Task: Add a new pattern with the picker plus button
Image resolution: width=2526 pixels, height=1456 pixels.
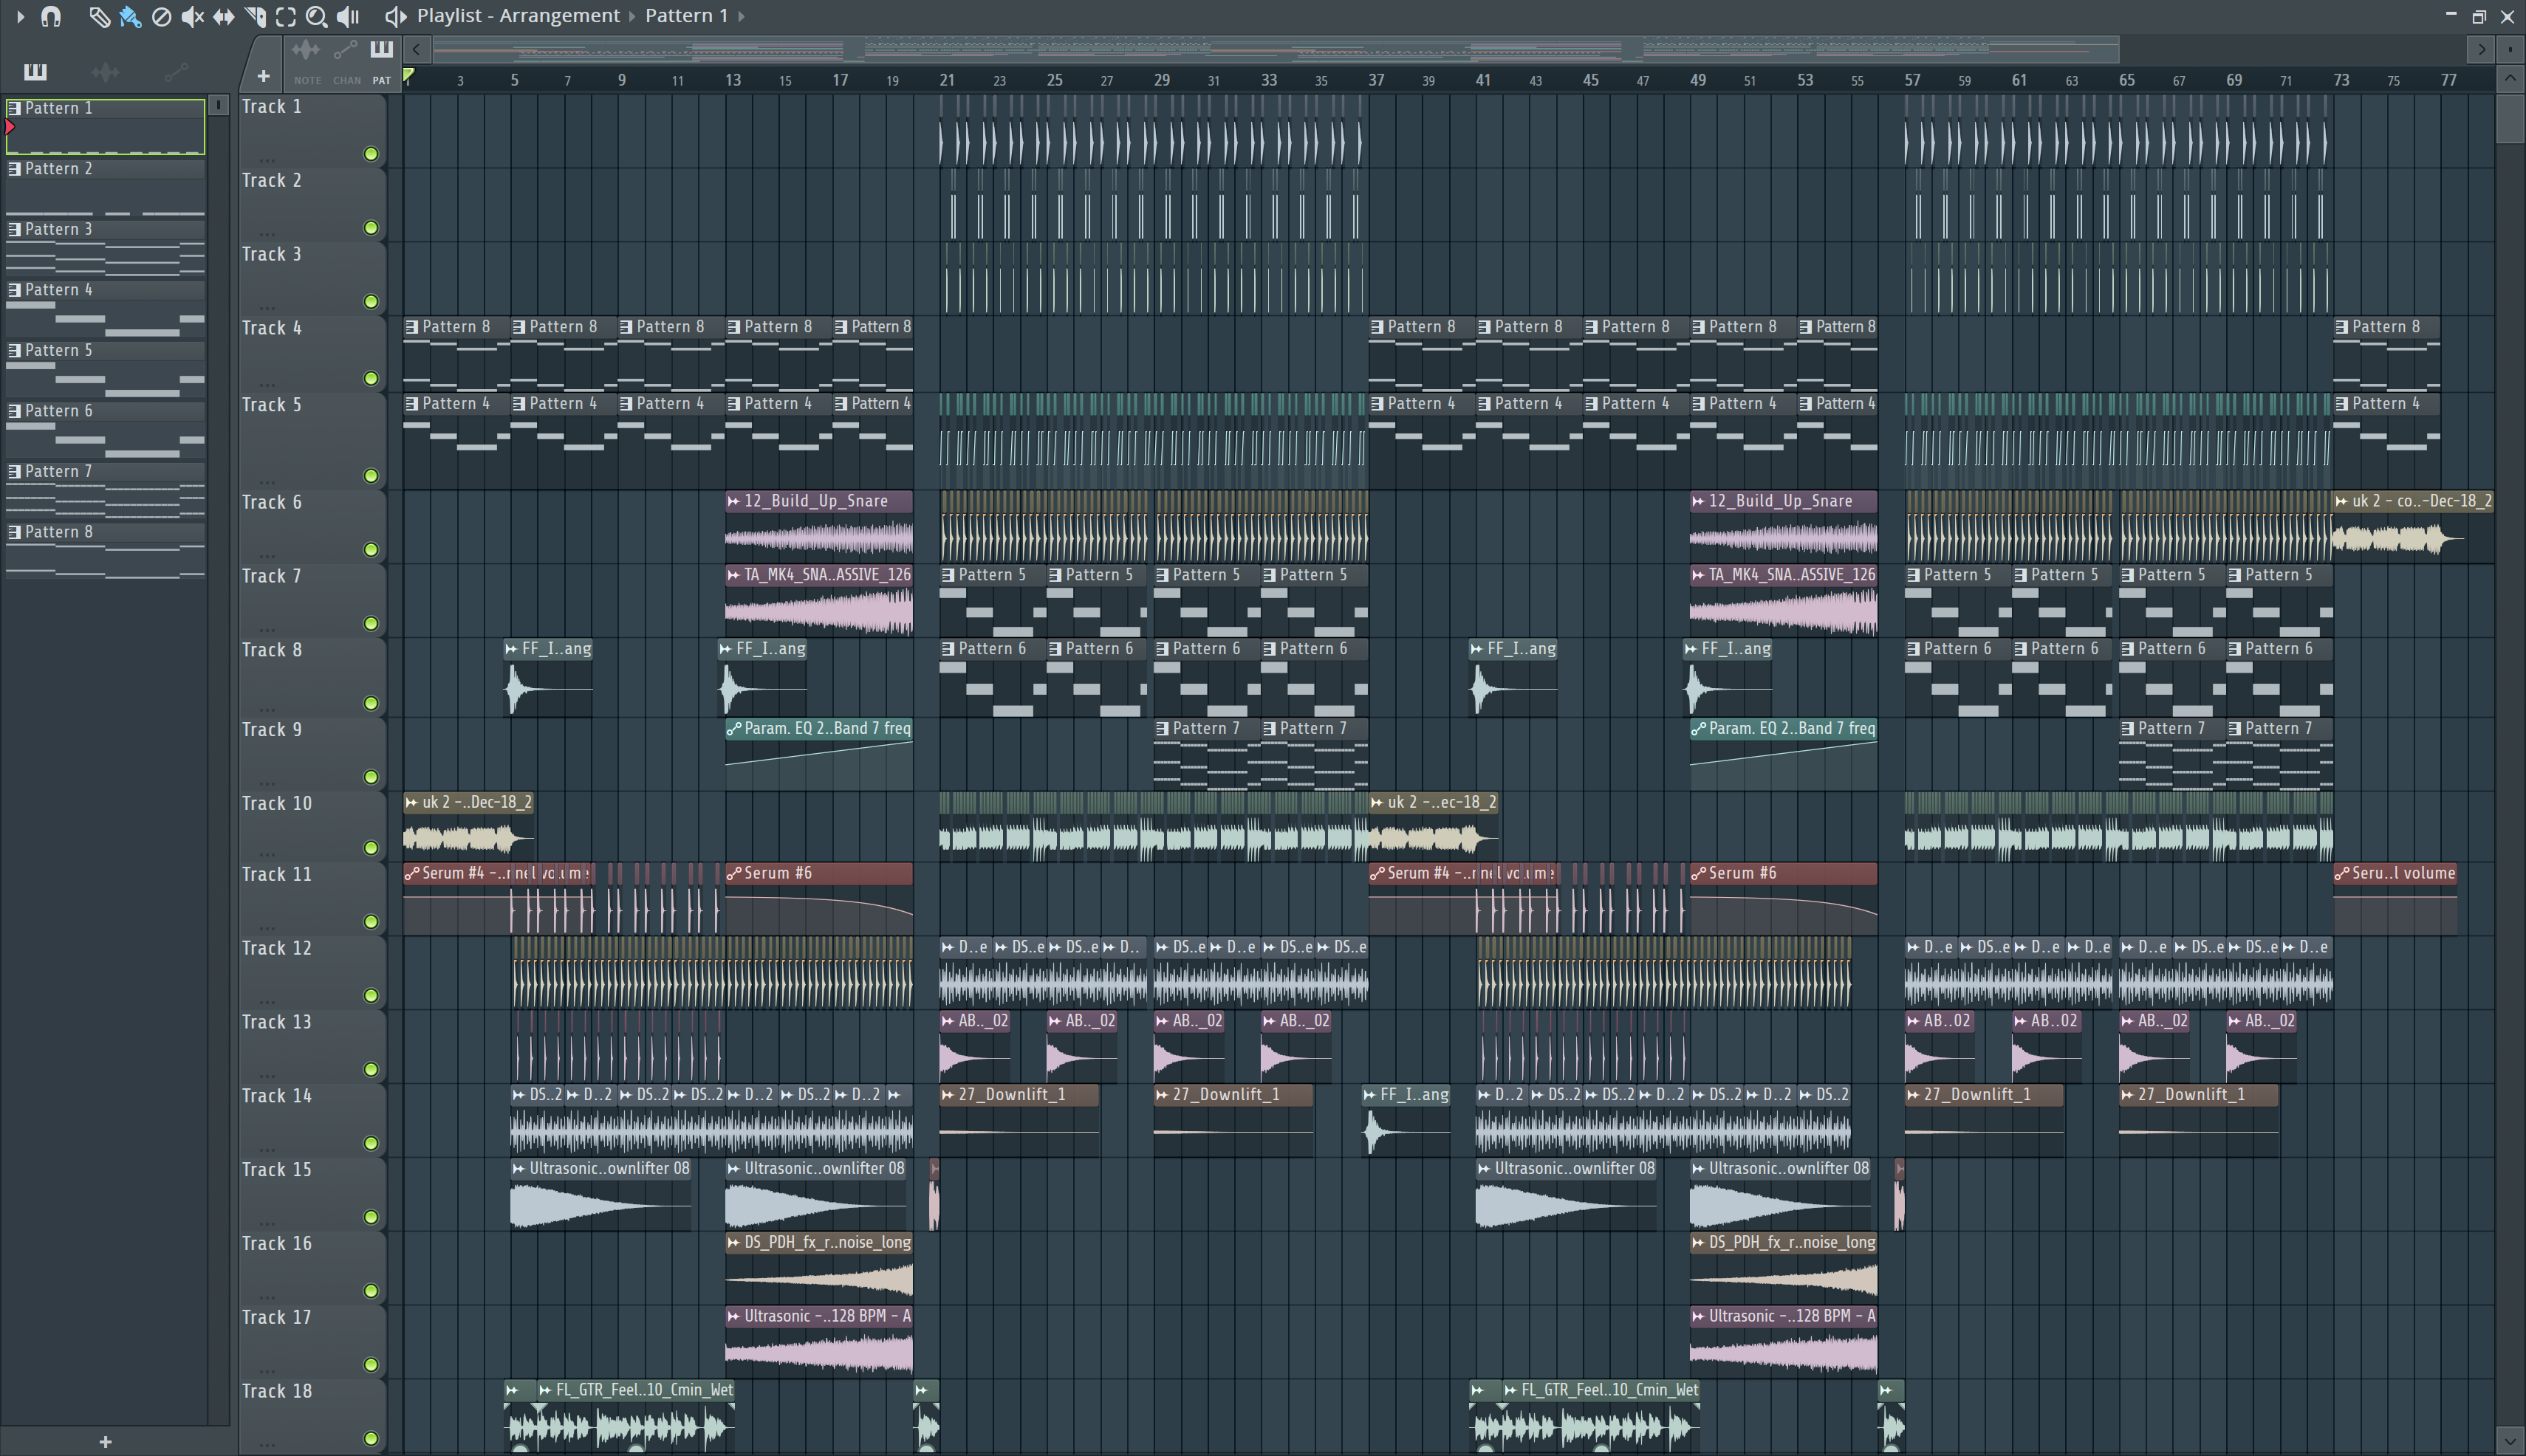Action: [105, 1441]
